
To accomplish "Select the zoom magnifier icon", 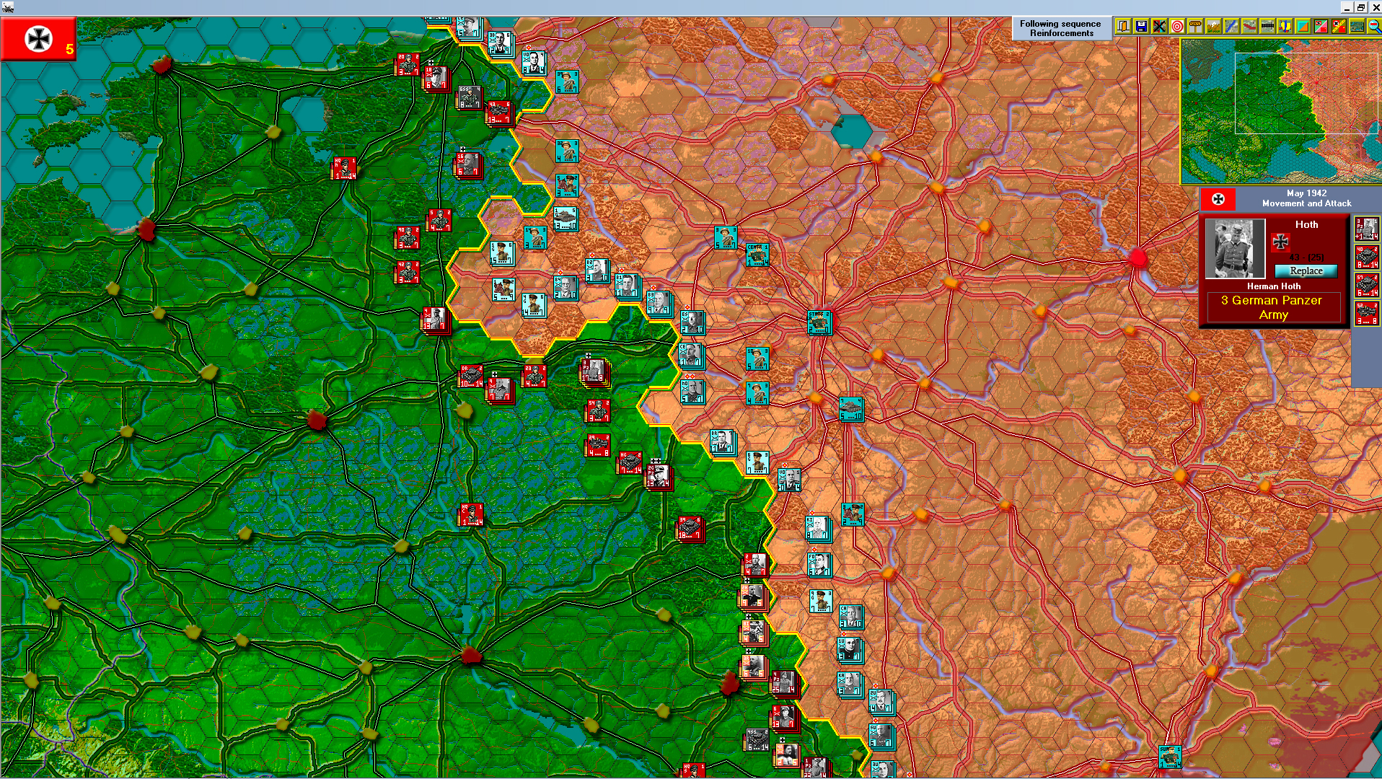I will coord(1374,27).
